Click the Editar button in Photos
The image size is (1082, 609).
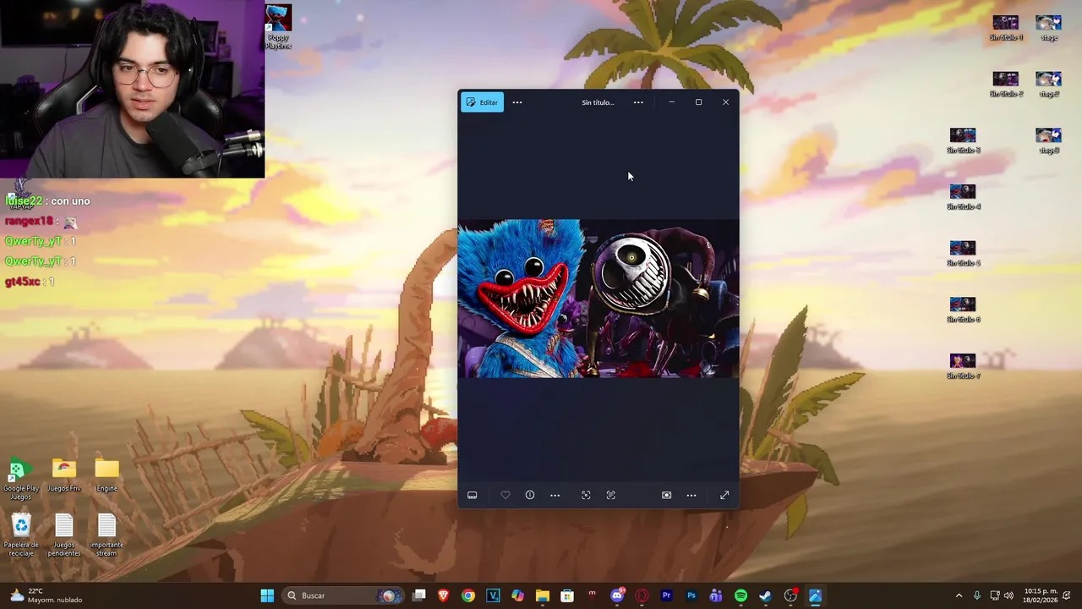[x=482, y=102]
